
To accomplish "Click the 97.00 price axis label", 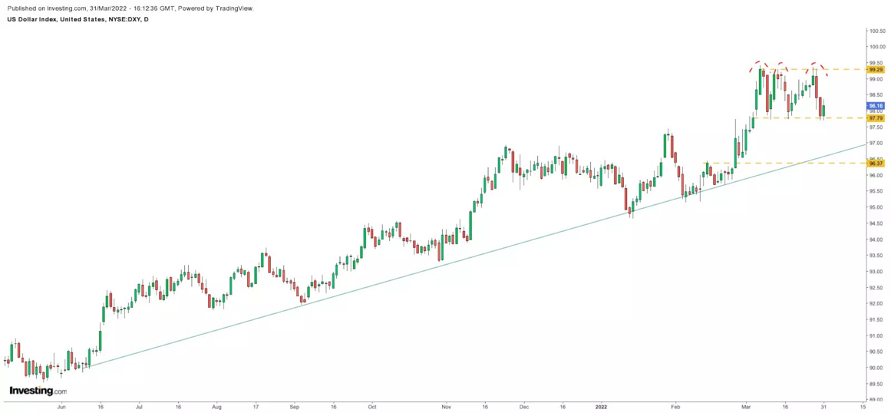I will point(876,143).
